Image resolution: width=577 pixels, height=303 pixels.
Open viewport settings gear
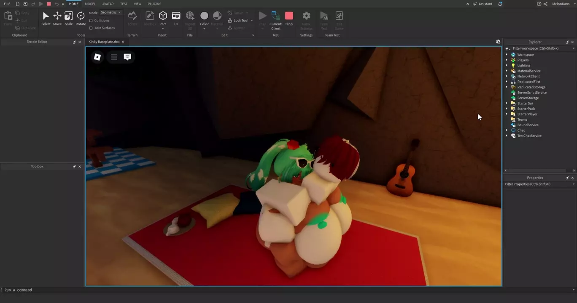(x=498, y=42)
